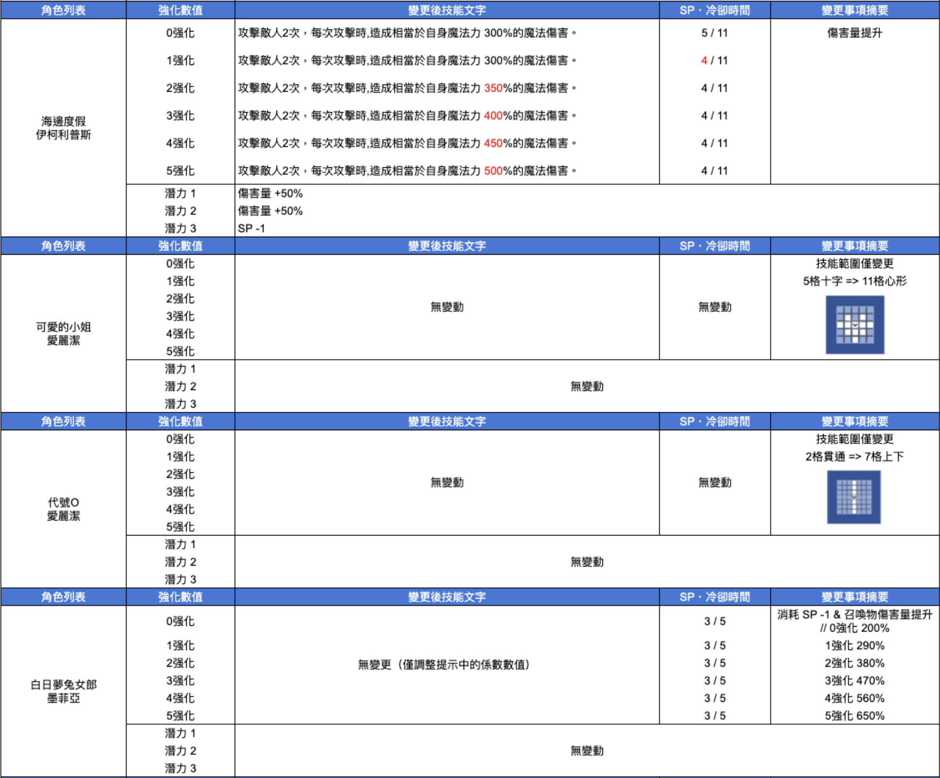
Task: Click the first 角色列表 header cell
Action: pyautogui.click(x=63, y=10)
